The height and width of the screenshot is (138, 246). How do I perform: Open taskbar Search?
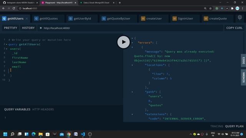click(x=12, y=134)
